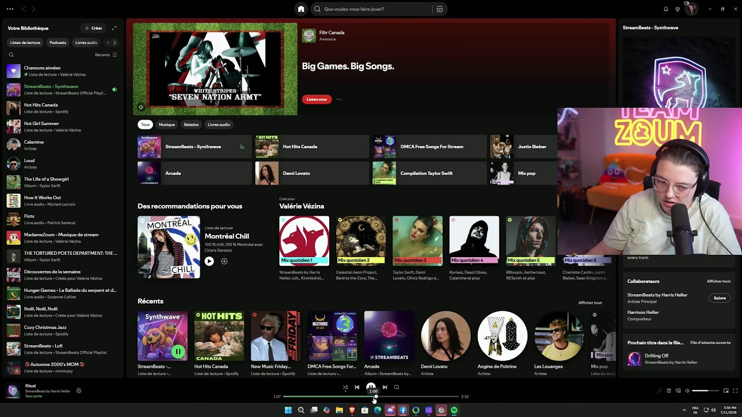Open the banner's three-dot options

[339, 99]
